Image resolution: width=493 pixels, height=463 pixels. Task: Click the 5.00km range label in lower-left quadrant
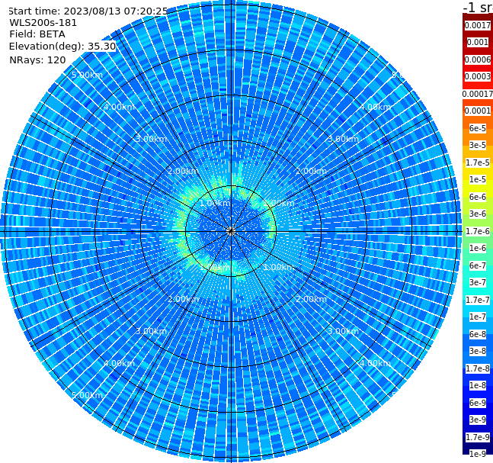point(87,395)
